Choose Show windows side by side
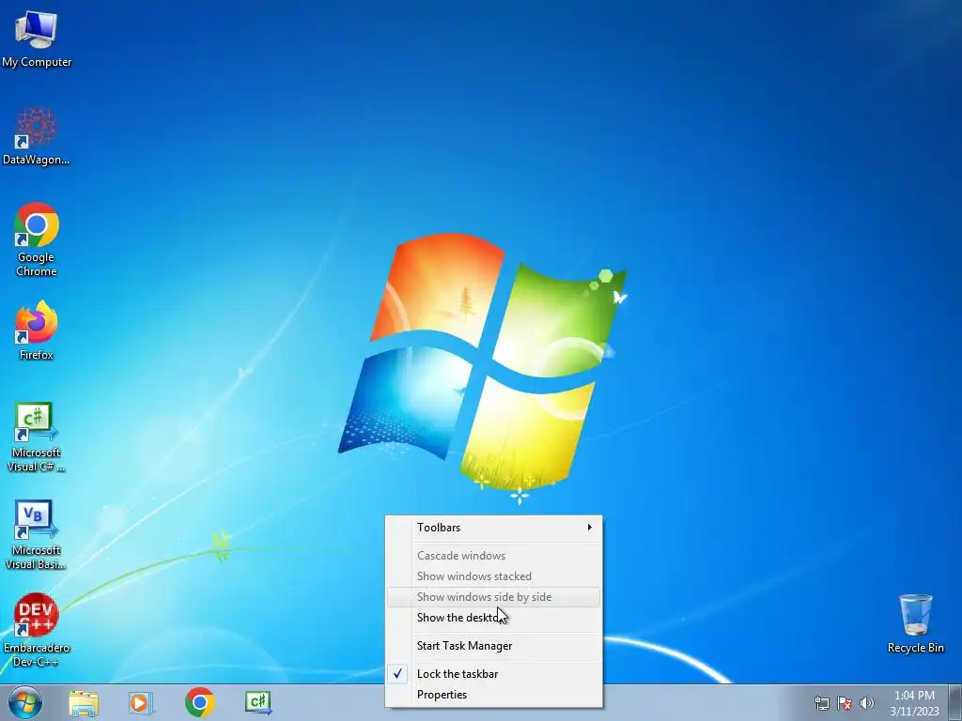Screen dimensions: 962x721 pos(494,597)
